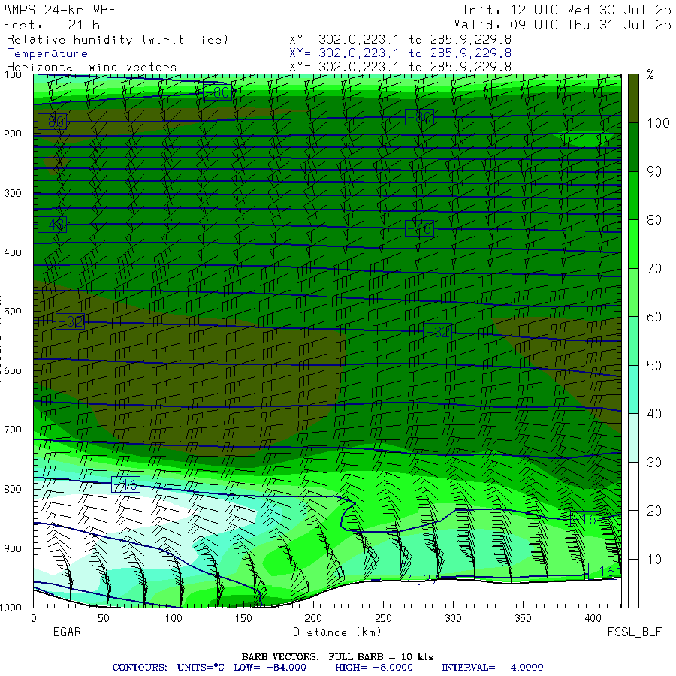The image size is (676, 676).
Task: Click the colorbar "50" tick label
Action: click(654, 366)
